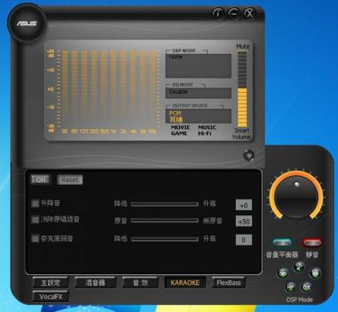
Task: Enable the 升降音 key shift checkbox
Action: click(x=35, y=203)
